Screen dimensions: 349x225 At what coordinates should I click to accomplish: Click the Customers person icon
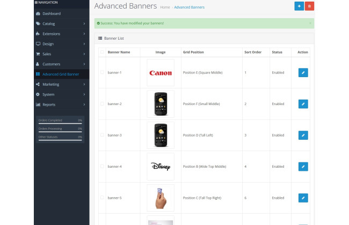point(38,64)
